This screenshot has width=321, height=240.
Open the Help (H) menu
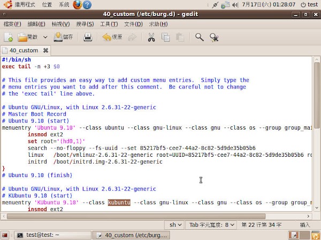(x=158, y=24)
